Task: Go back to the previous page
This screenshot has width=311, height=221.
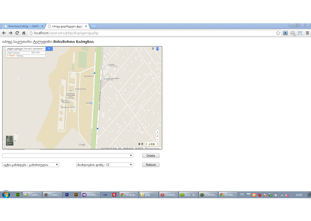Action: (x=4, y=33)
